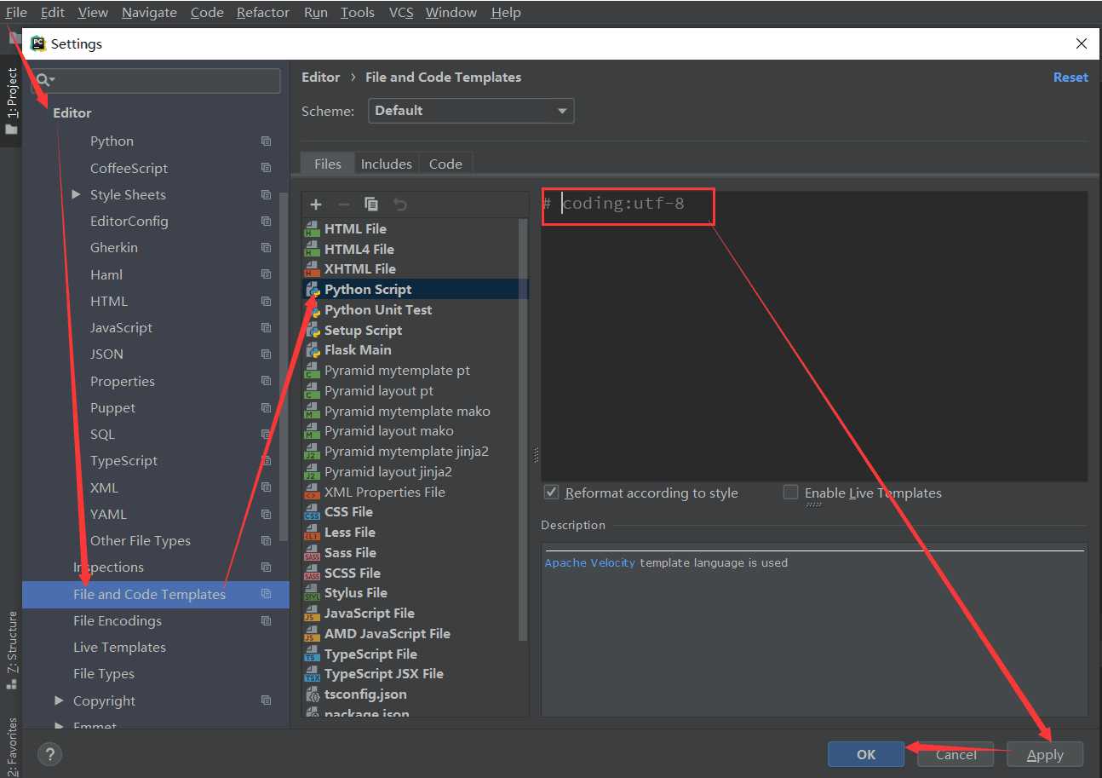
Task: Click the Cancel button
Action: pos(956,754)
